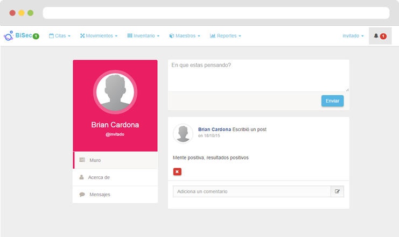The width and height of the screenshot is (399, 237).
Task: Open the invitado user dropdown
Action: 353,36
